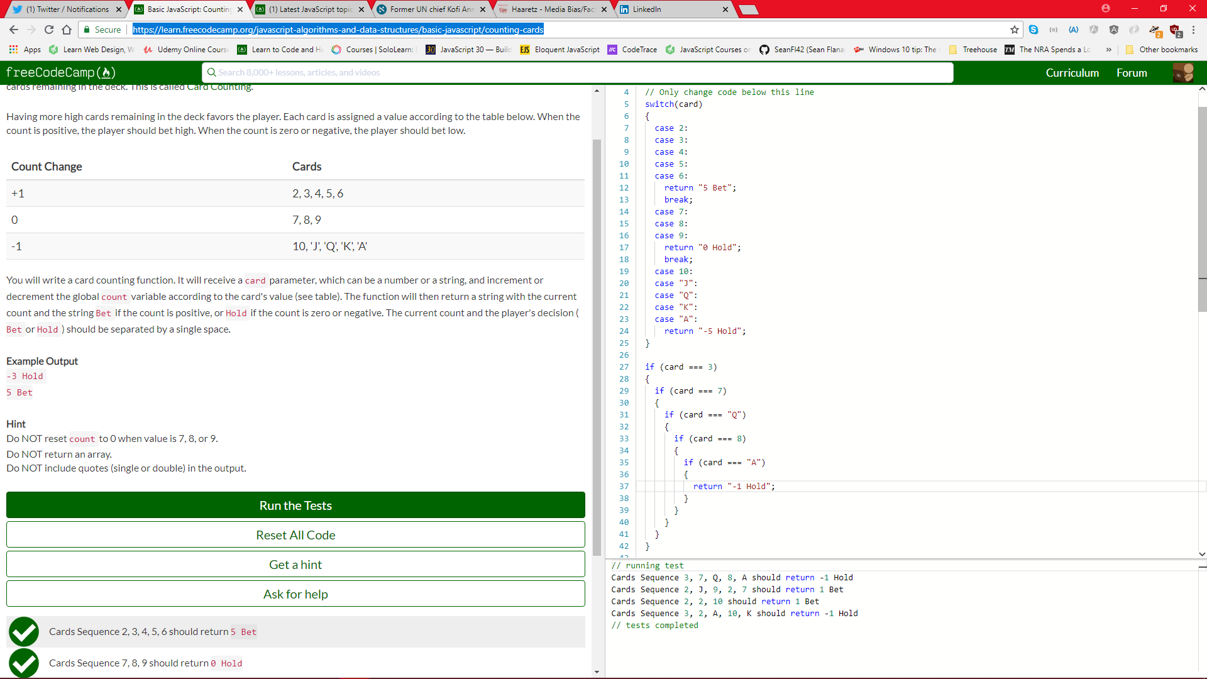Image resolution: width=1207 pixels, height=679 pixels.
Task: Click the freeCodeCamp logo
Action: click(x=61, y=73)
